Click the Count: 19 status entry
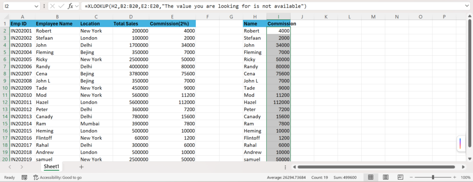 pos(320,177)
